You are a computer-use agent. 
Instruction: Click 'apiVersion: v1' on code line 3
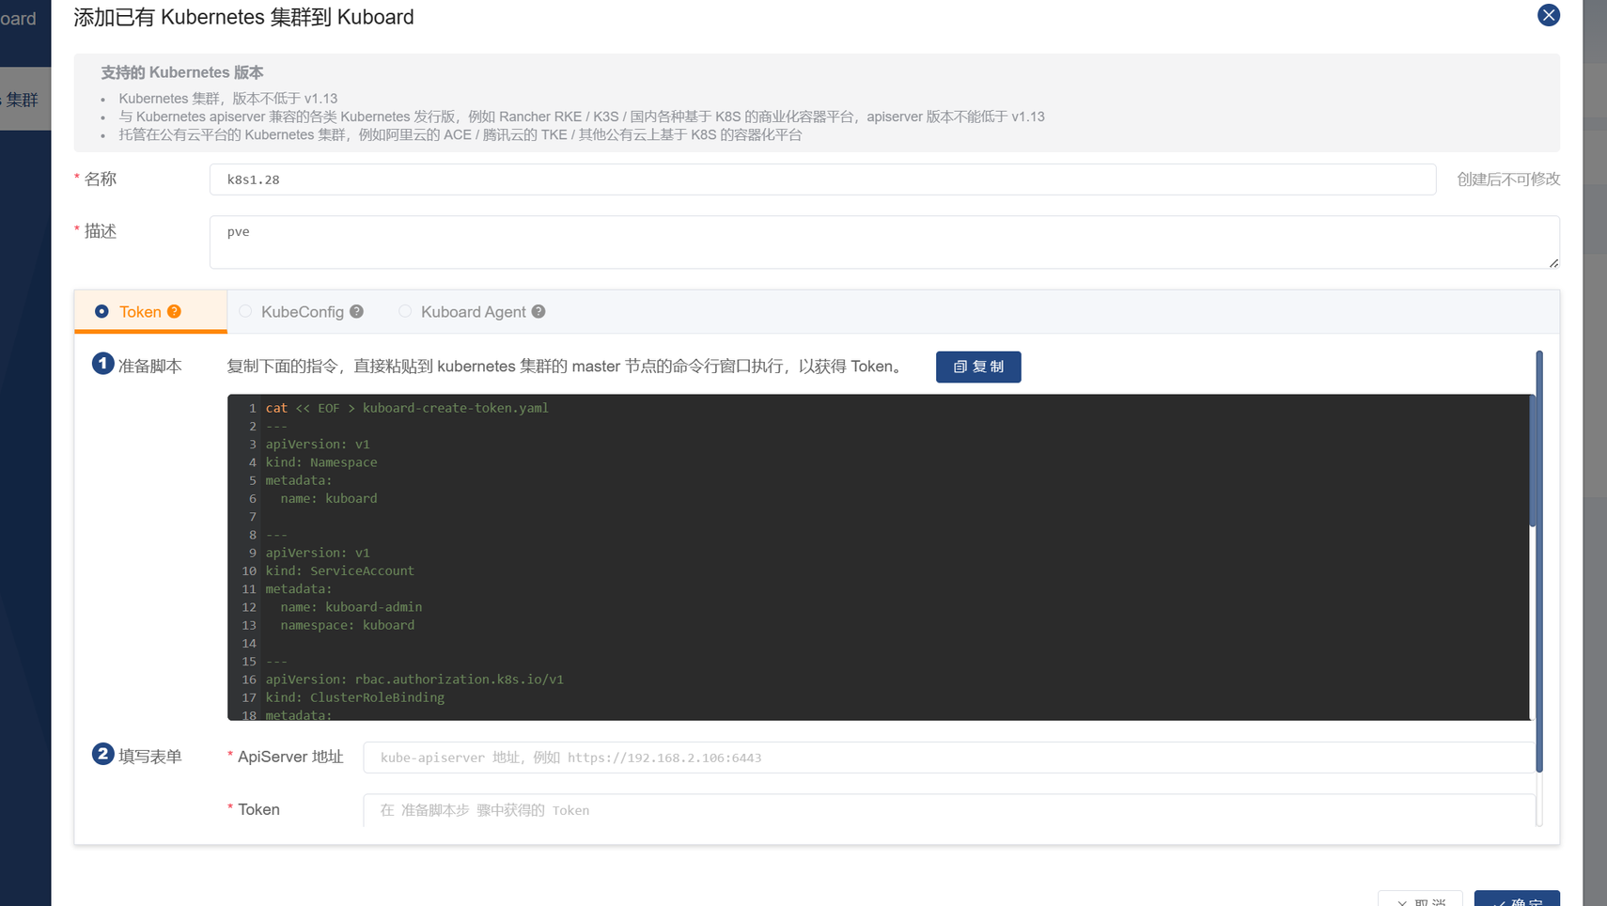318,444
